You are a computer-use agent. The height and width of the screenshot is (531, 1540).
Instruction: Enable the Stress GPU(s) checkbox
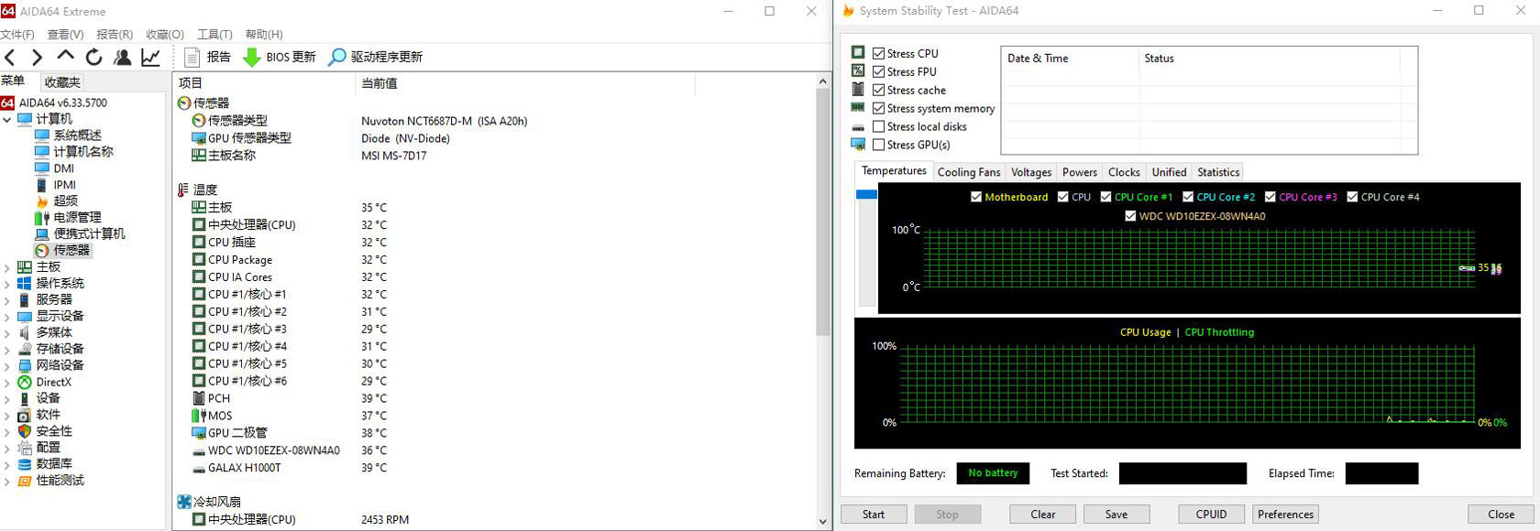[879, 145]
